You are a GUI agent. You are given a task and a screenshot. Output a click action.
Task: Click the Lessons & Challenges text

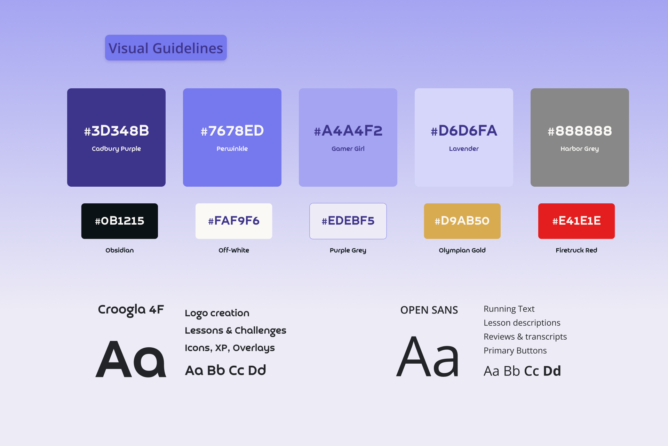tap(236, 331)
